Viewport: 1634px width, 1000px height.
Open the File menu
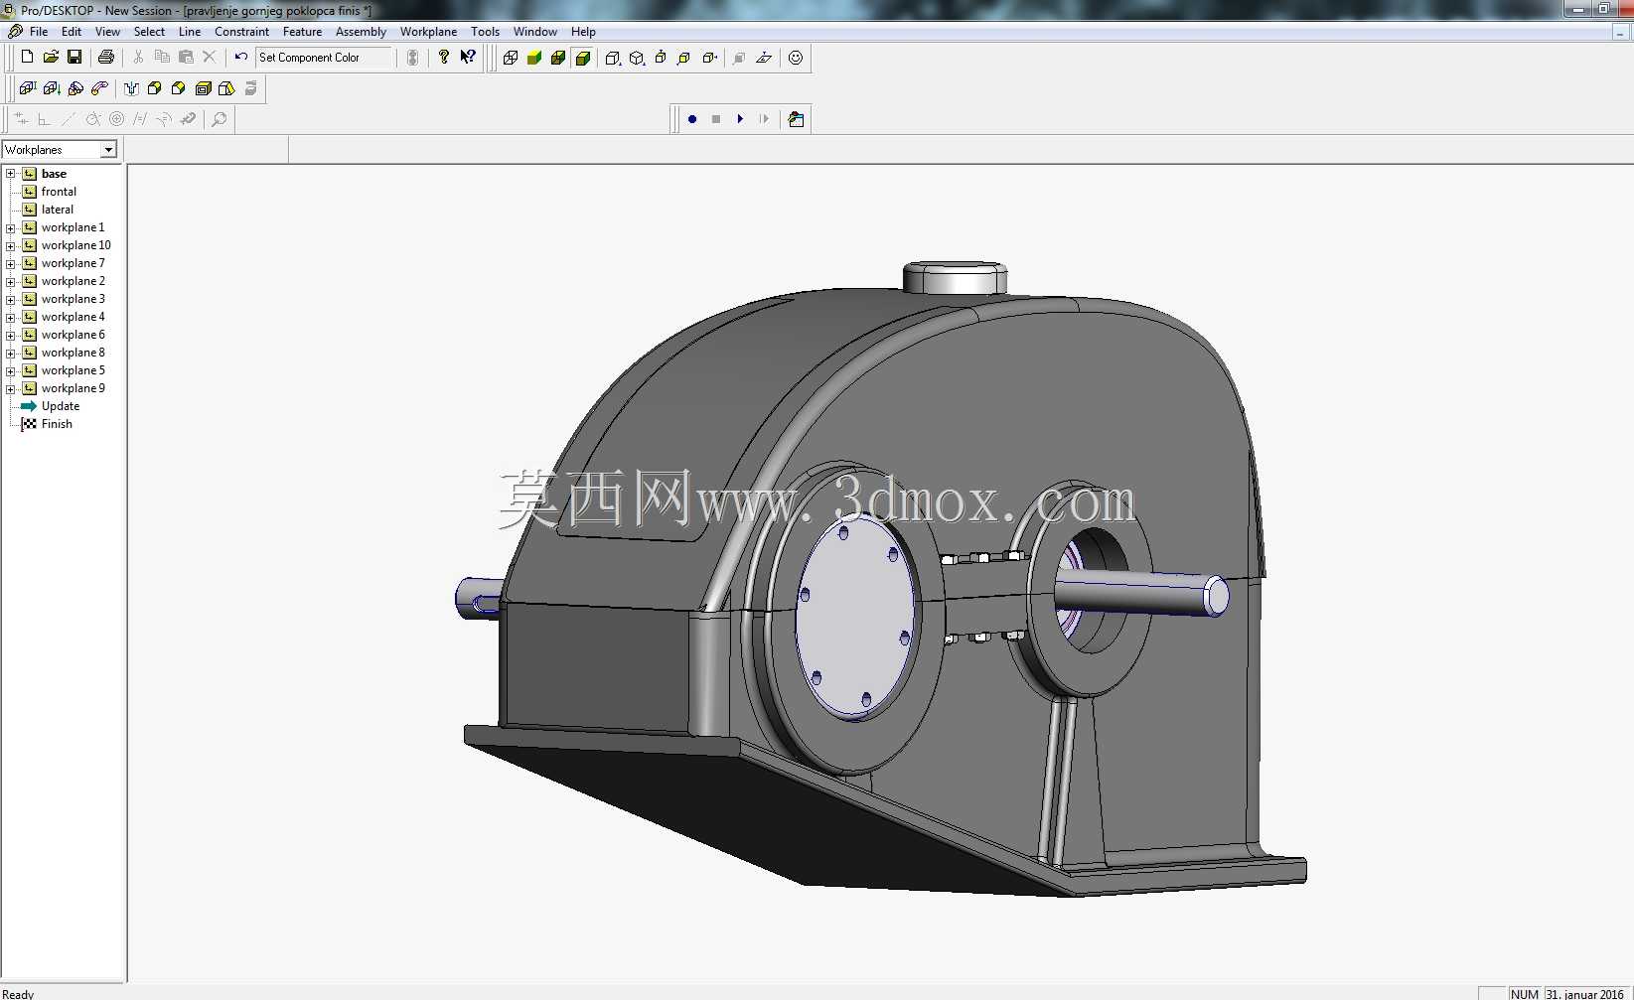(39, 32)
